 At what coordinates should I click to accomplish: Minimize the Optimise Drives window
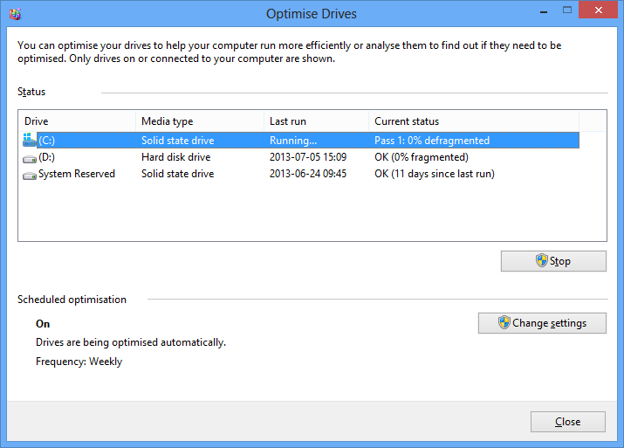point(543,11)
